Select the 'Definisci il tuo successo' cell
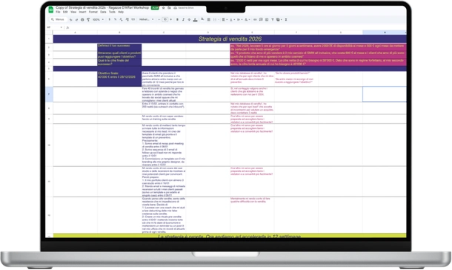 pos(119,47)
